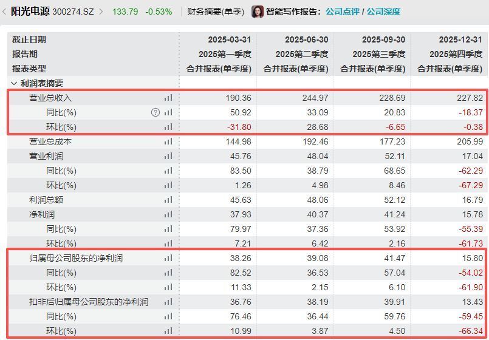The width and height of the screenshot is (489, 340).
Task: Click the stock price 133.79
Action: pyautogui.click(x=125, y=12)
